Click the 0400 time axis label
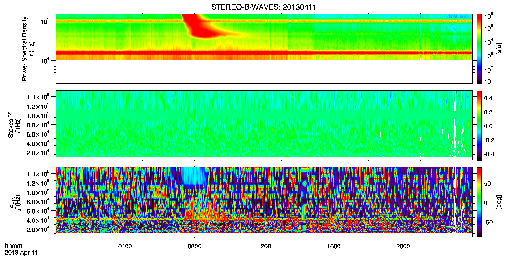 tap(125, 246)
